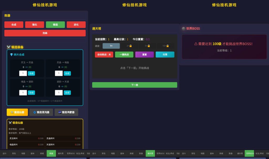The height and width of the screenshot is (159, 269).
Task: Select the 1× speed option
Action: pyautogui.click(x=111, y=46)
